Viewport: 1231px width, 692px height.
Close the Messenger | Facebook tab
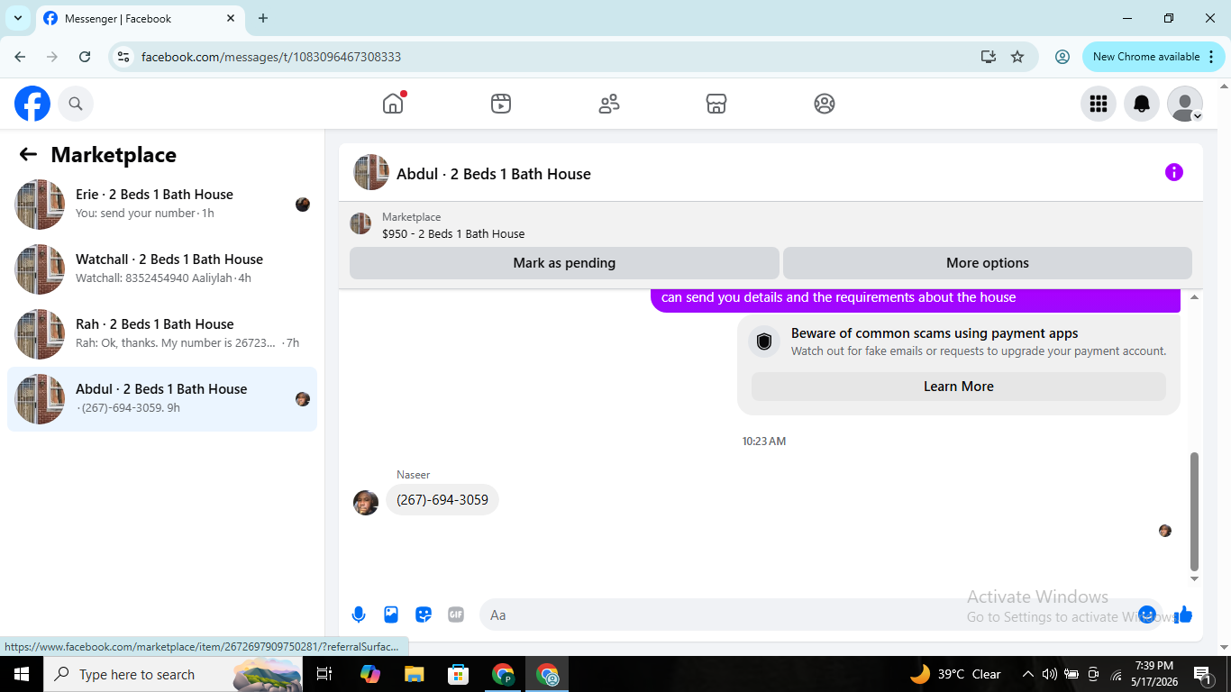[x=231, y=18]
